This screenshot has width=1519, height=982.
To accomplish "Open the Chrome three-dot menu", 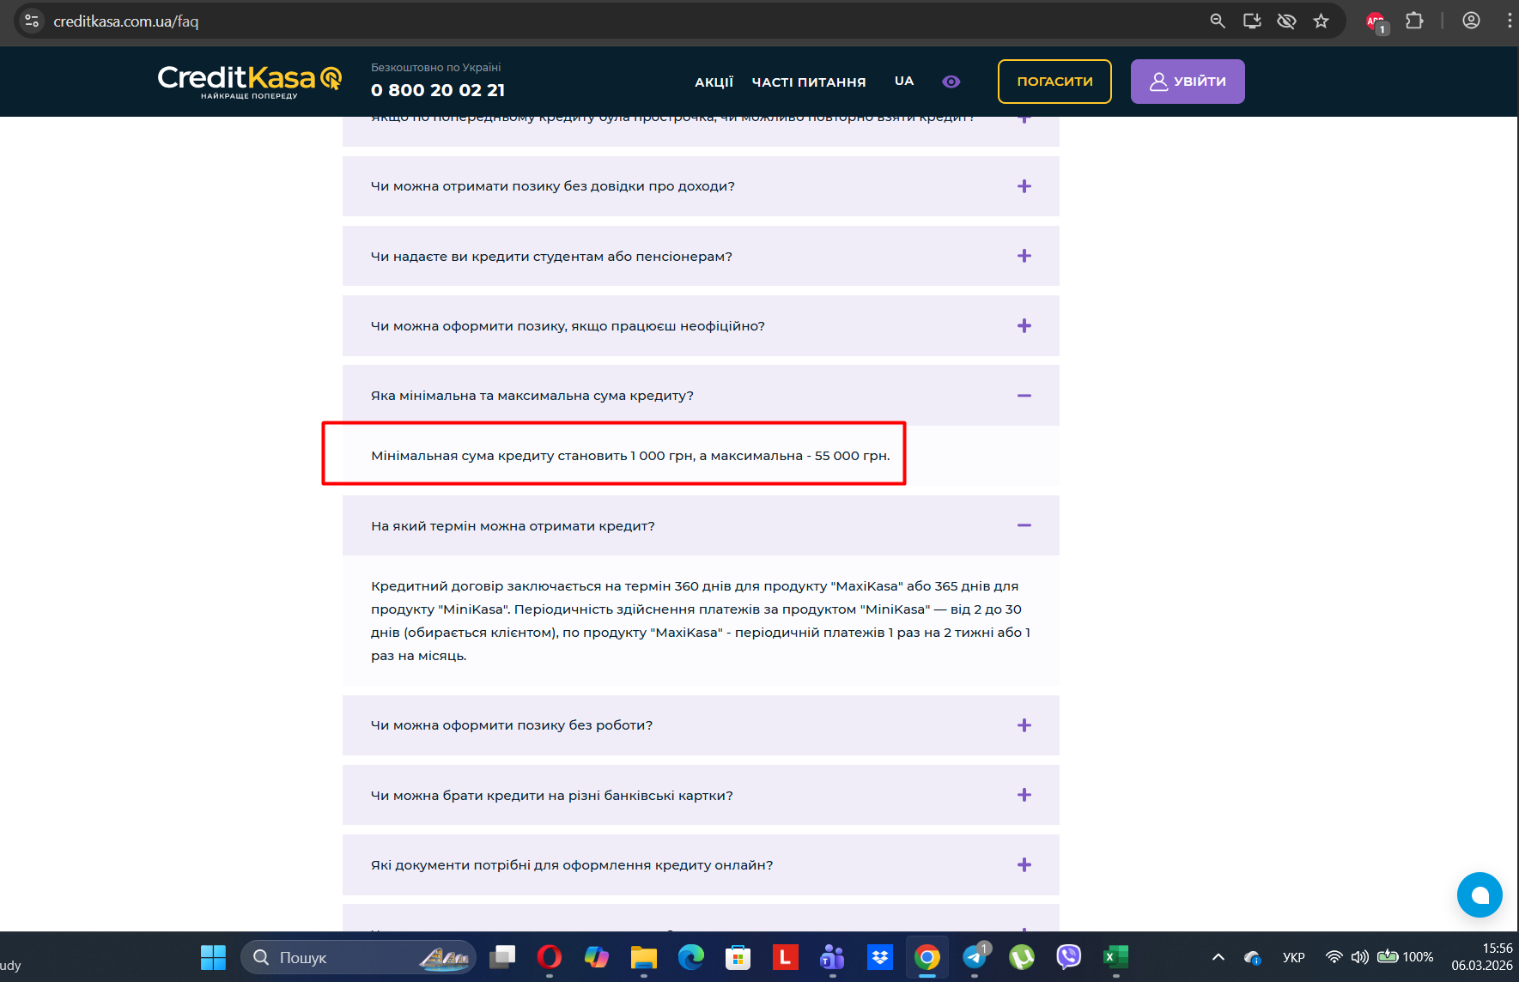I will [1509, 21].
